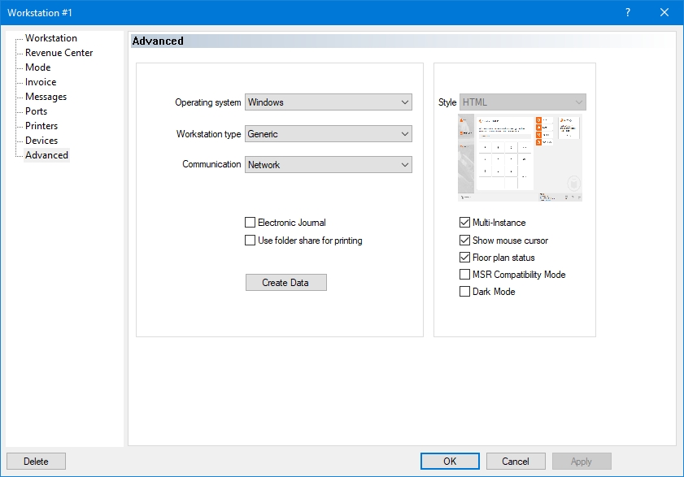Expand the Communication dropdown list
Screen dimensions: 684x477
click(x=328, y=165)
